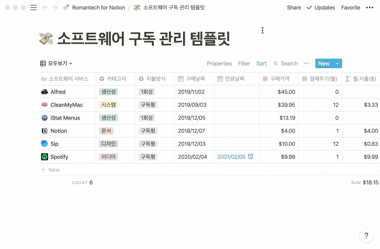Open the 카테고리 column header menu

click(x=115, y=79)
